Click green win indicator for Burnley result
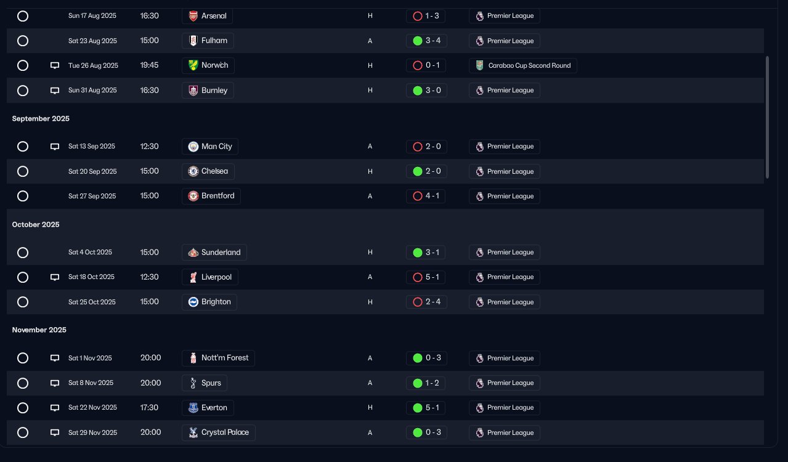This screenshot has height=462, width=788. 417,91
